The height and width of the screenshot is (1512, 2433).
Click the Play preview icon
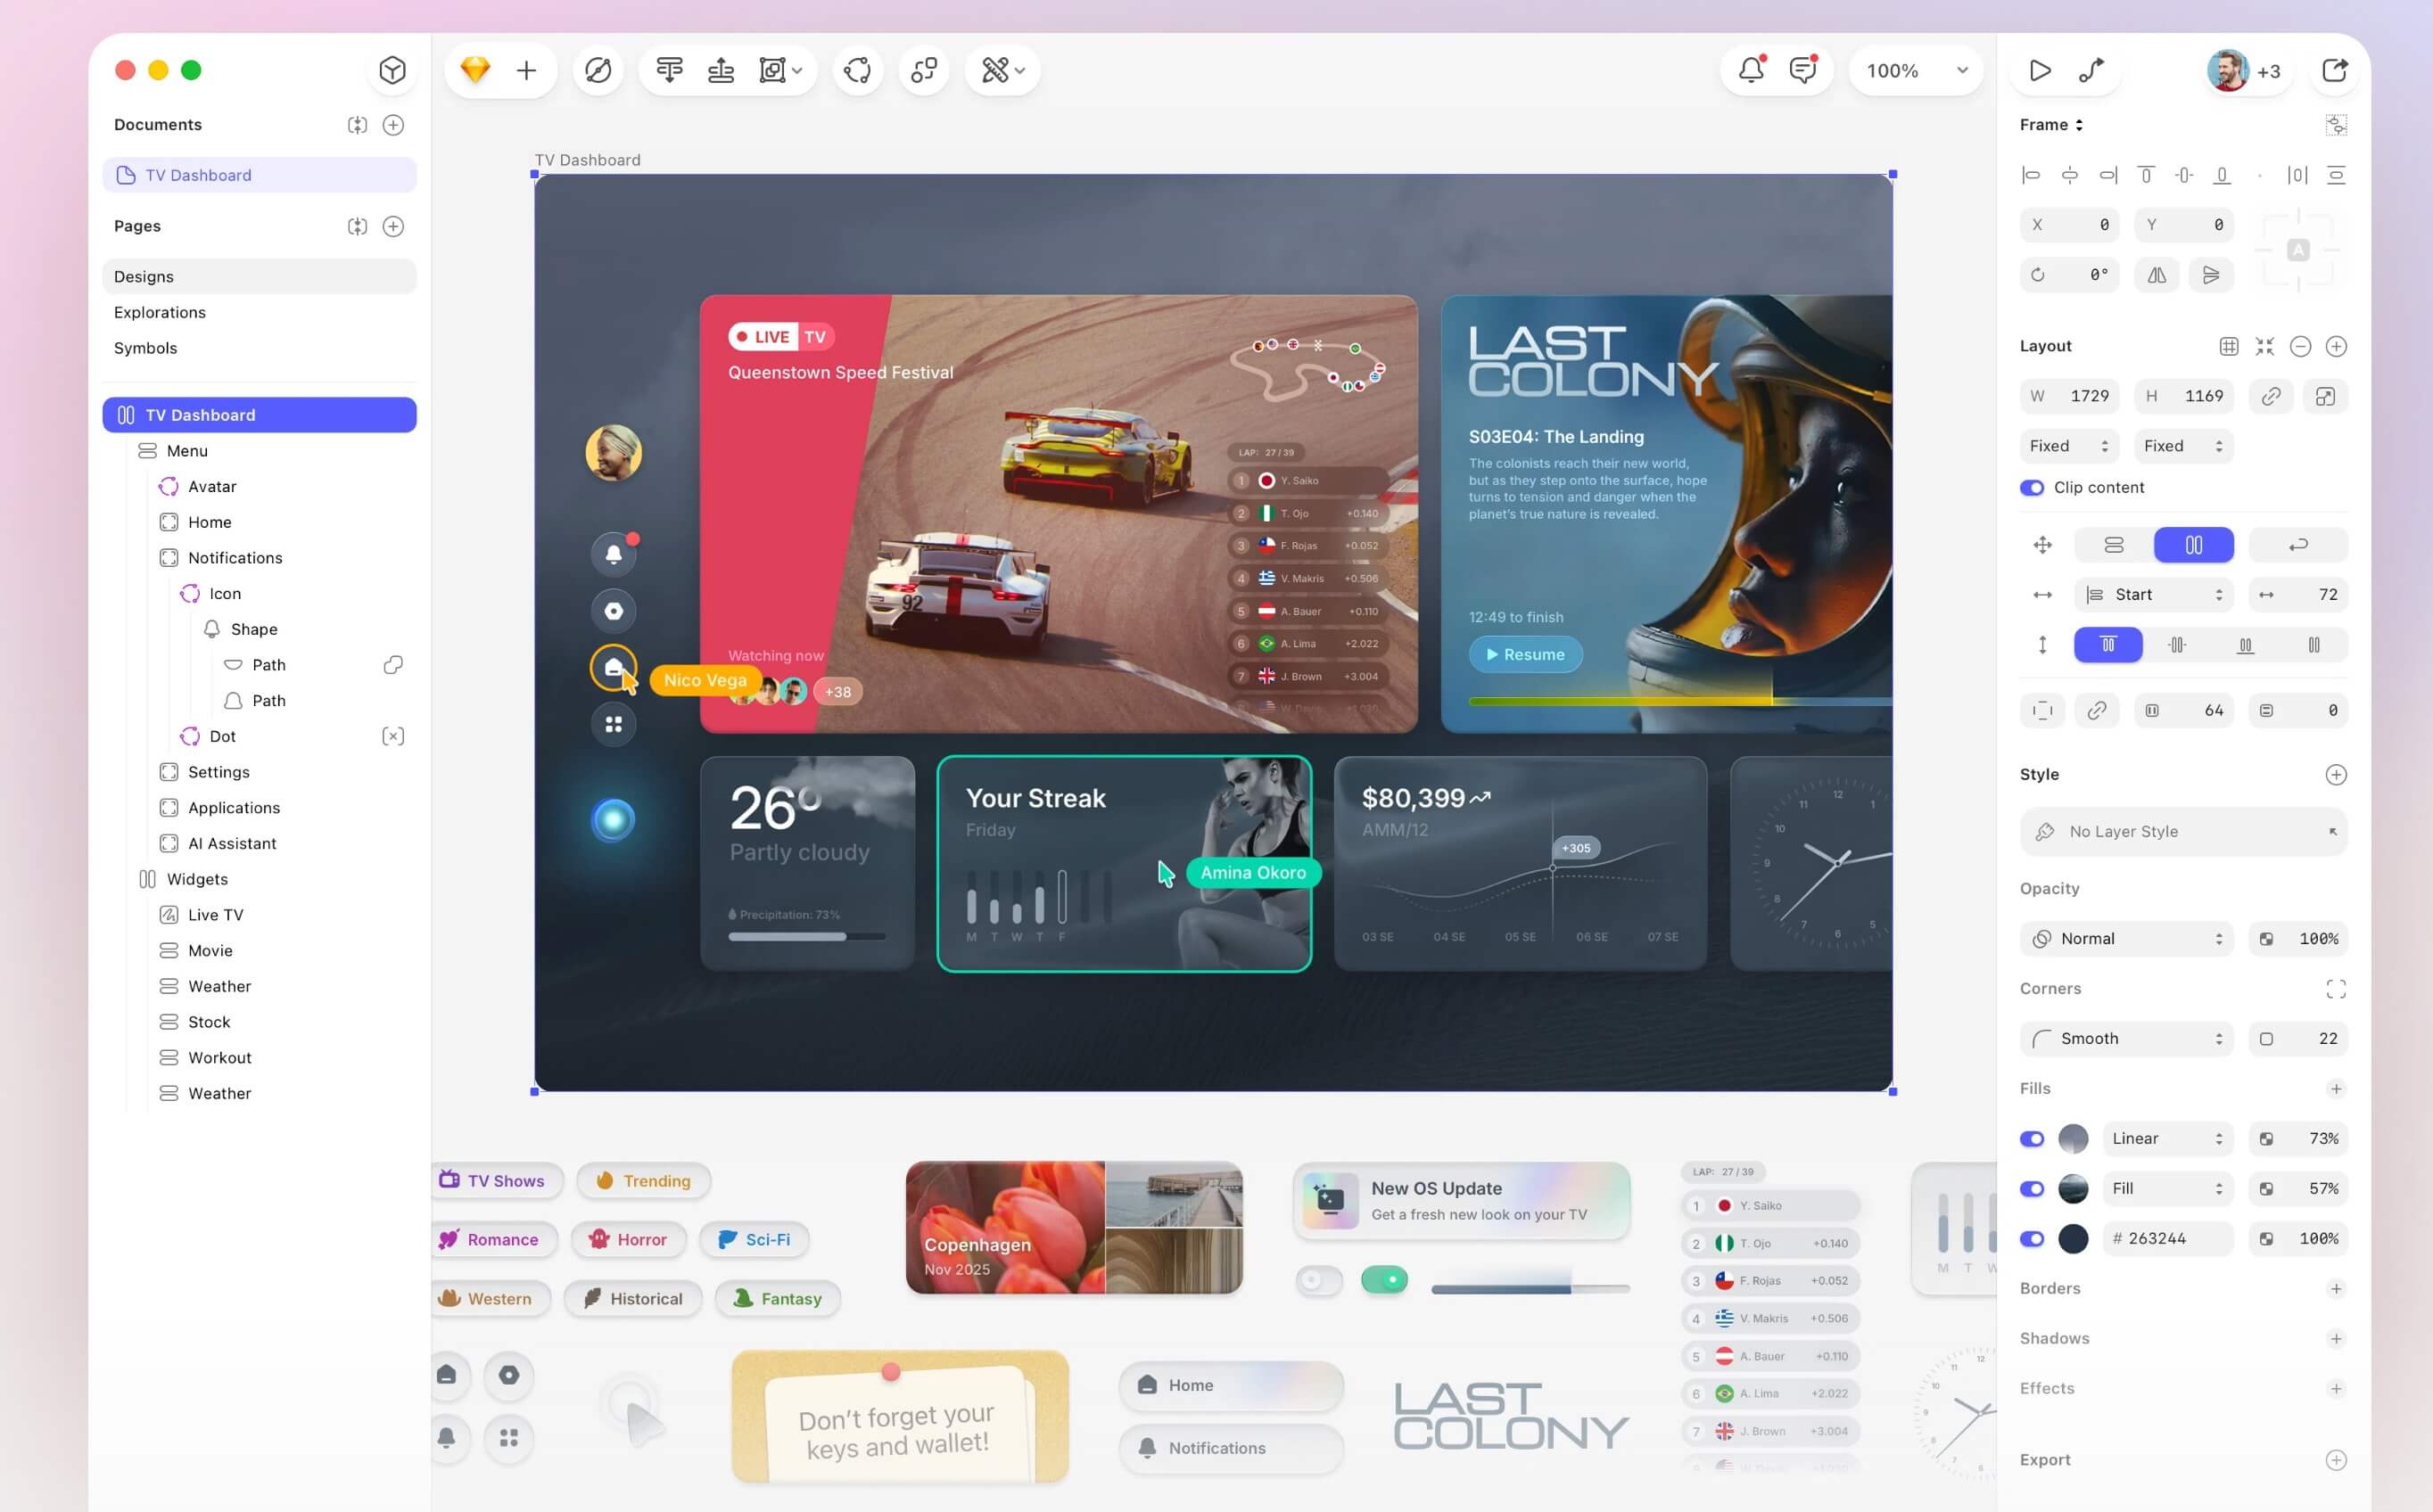click(x=2040, y=70)
